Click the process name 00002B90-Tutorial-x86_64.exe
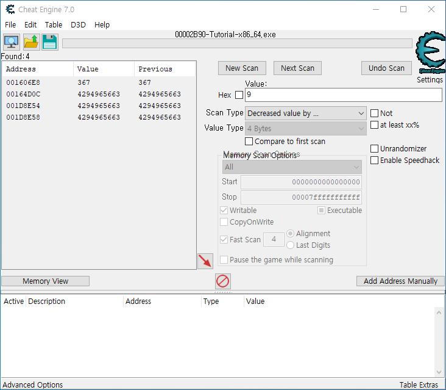The image size is (446, 390). point(225,35)
